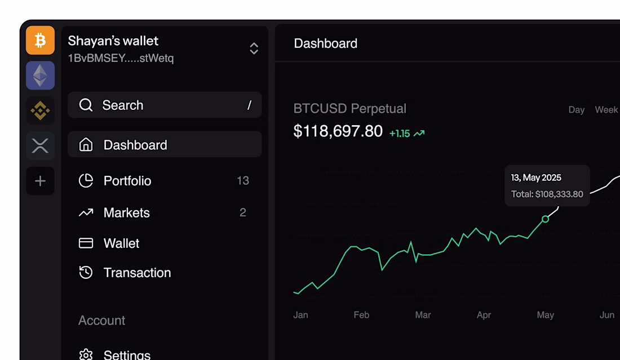The height and width of the screenshot is (360, 620).
Task: Click the Transaction history clock icon
Action: pyautogui.click(x=86, y=273)
